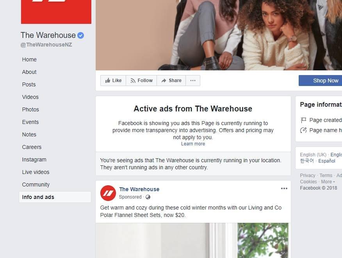
Task: Click the sheet set ad image
Action: click(193, 240)
